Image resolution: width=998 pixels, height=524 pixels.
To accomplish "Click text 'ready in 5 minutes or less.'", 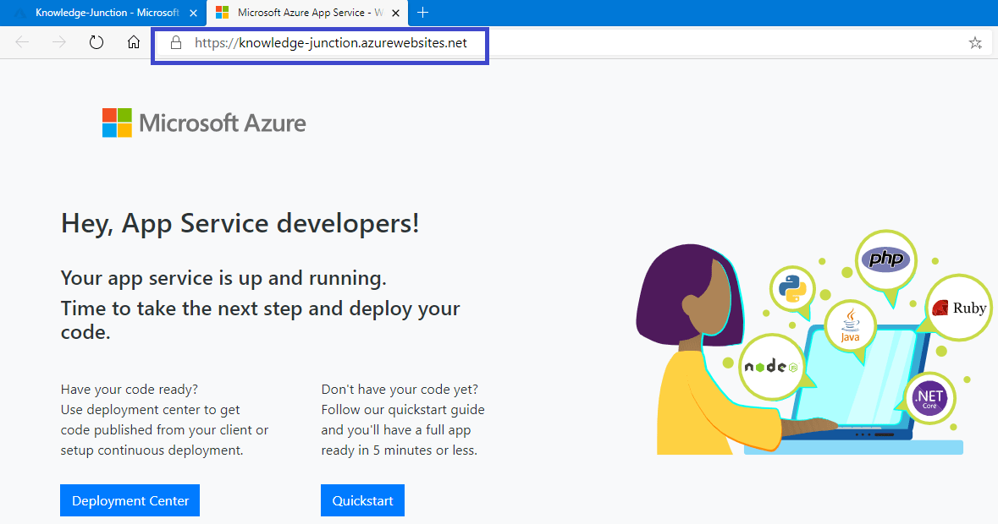I will tap(399, 450).
